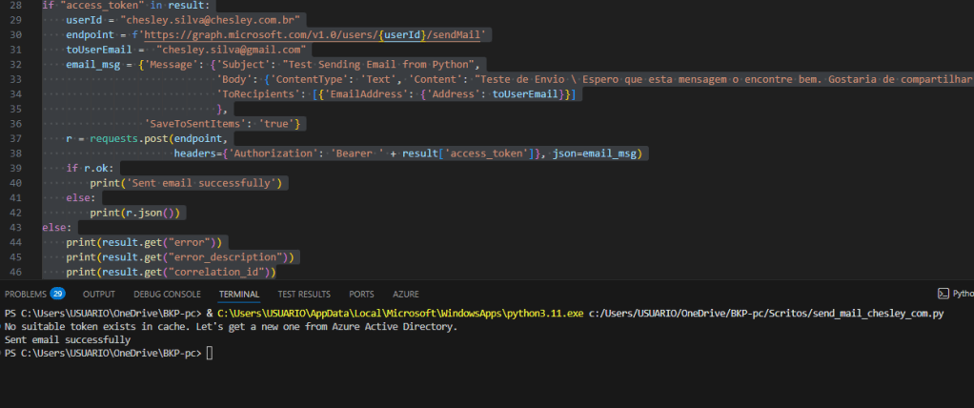Open the OUTPUT panel tab
The image size is (974, 408).
[99, 294]
